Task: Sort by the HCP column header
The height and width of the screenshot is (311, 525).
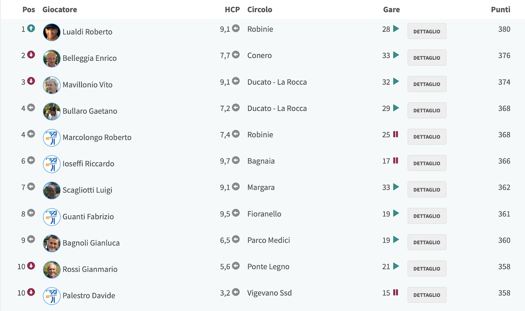Action: pyautogui.click(x=232, y=9)
